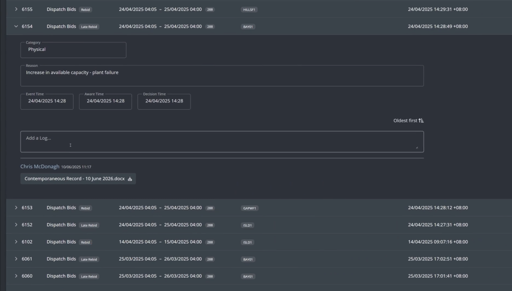Click the Chris McDonagh author name
Viewport: 512px width, 291px height.
coord(39,166)
